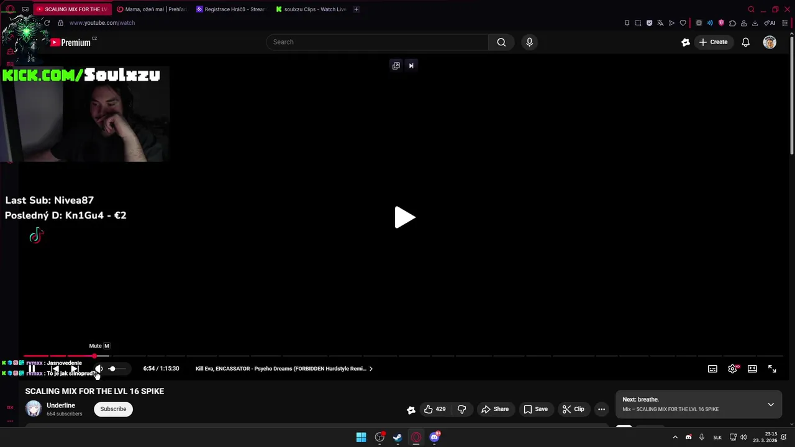Switch SLK keyboard language indicator

click(717, 437)
